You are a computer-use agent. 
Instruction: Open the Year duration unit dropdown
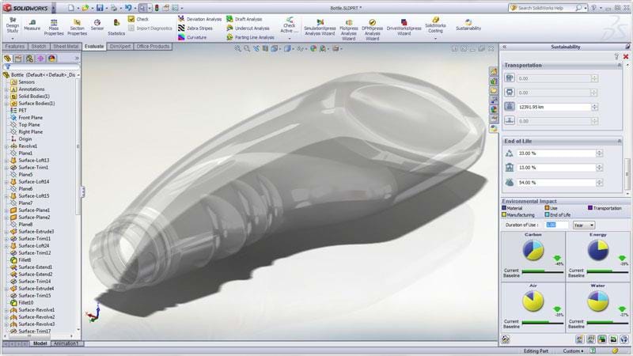coord(583,225)
